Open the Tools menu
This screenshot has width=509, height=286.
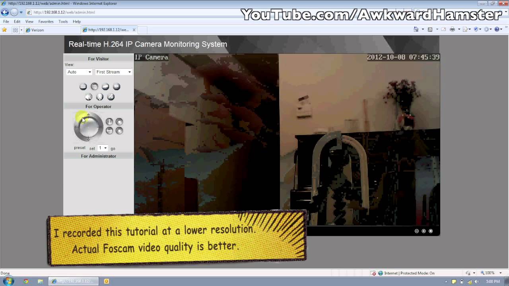coord(63,21)
